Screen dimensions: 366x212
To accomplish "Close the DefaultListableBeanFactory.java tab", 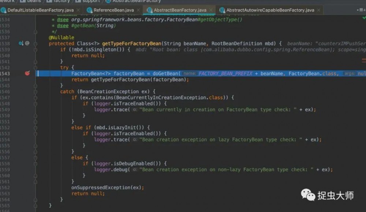I will coord(78,10).
